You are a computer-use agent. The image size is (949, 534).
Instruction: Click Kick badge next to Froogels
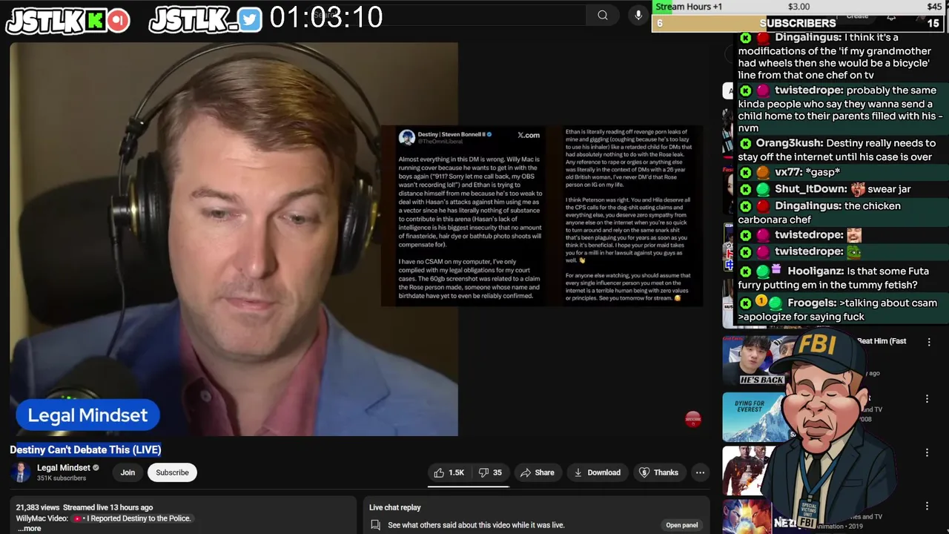tap(746, 303)
